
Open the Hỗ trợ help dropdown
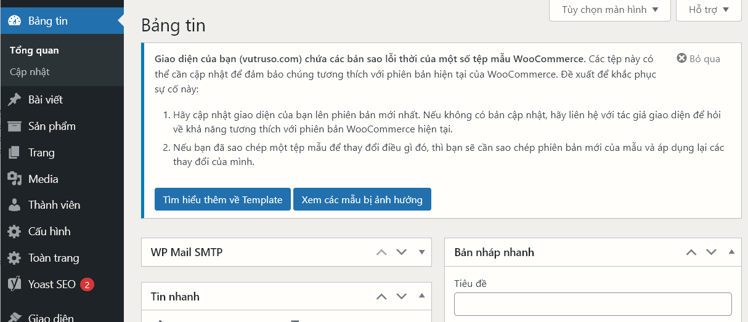709,10
